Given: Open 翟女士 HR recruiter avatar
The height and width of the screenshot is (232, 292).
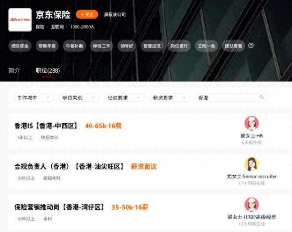Looking at the screenshot, I should pos(252,123).
